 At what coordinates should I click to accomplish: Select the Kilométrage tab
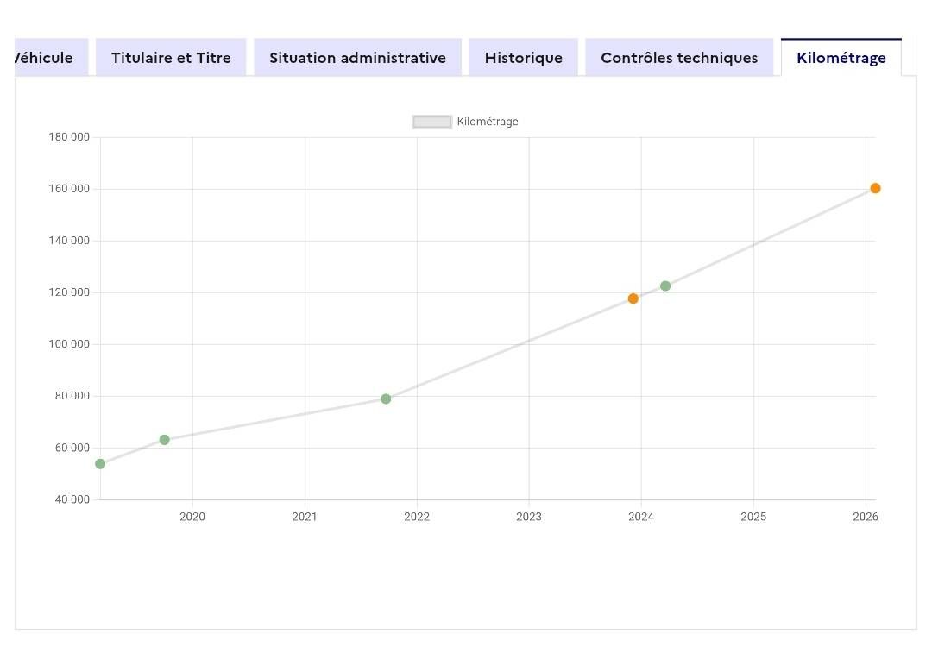pyautogui.click(x=841, y=58)
